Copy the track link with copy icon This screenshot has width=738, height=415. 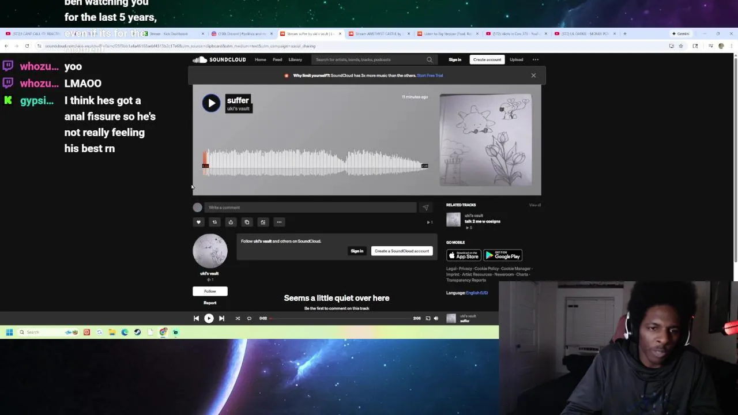tap(247, 222)
